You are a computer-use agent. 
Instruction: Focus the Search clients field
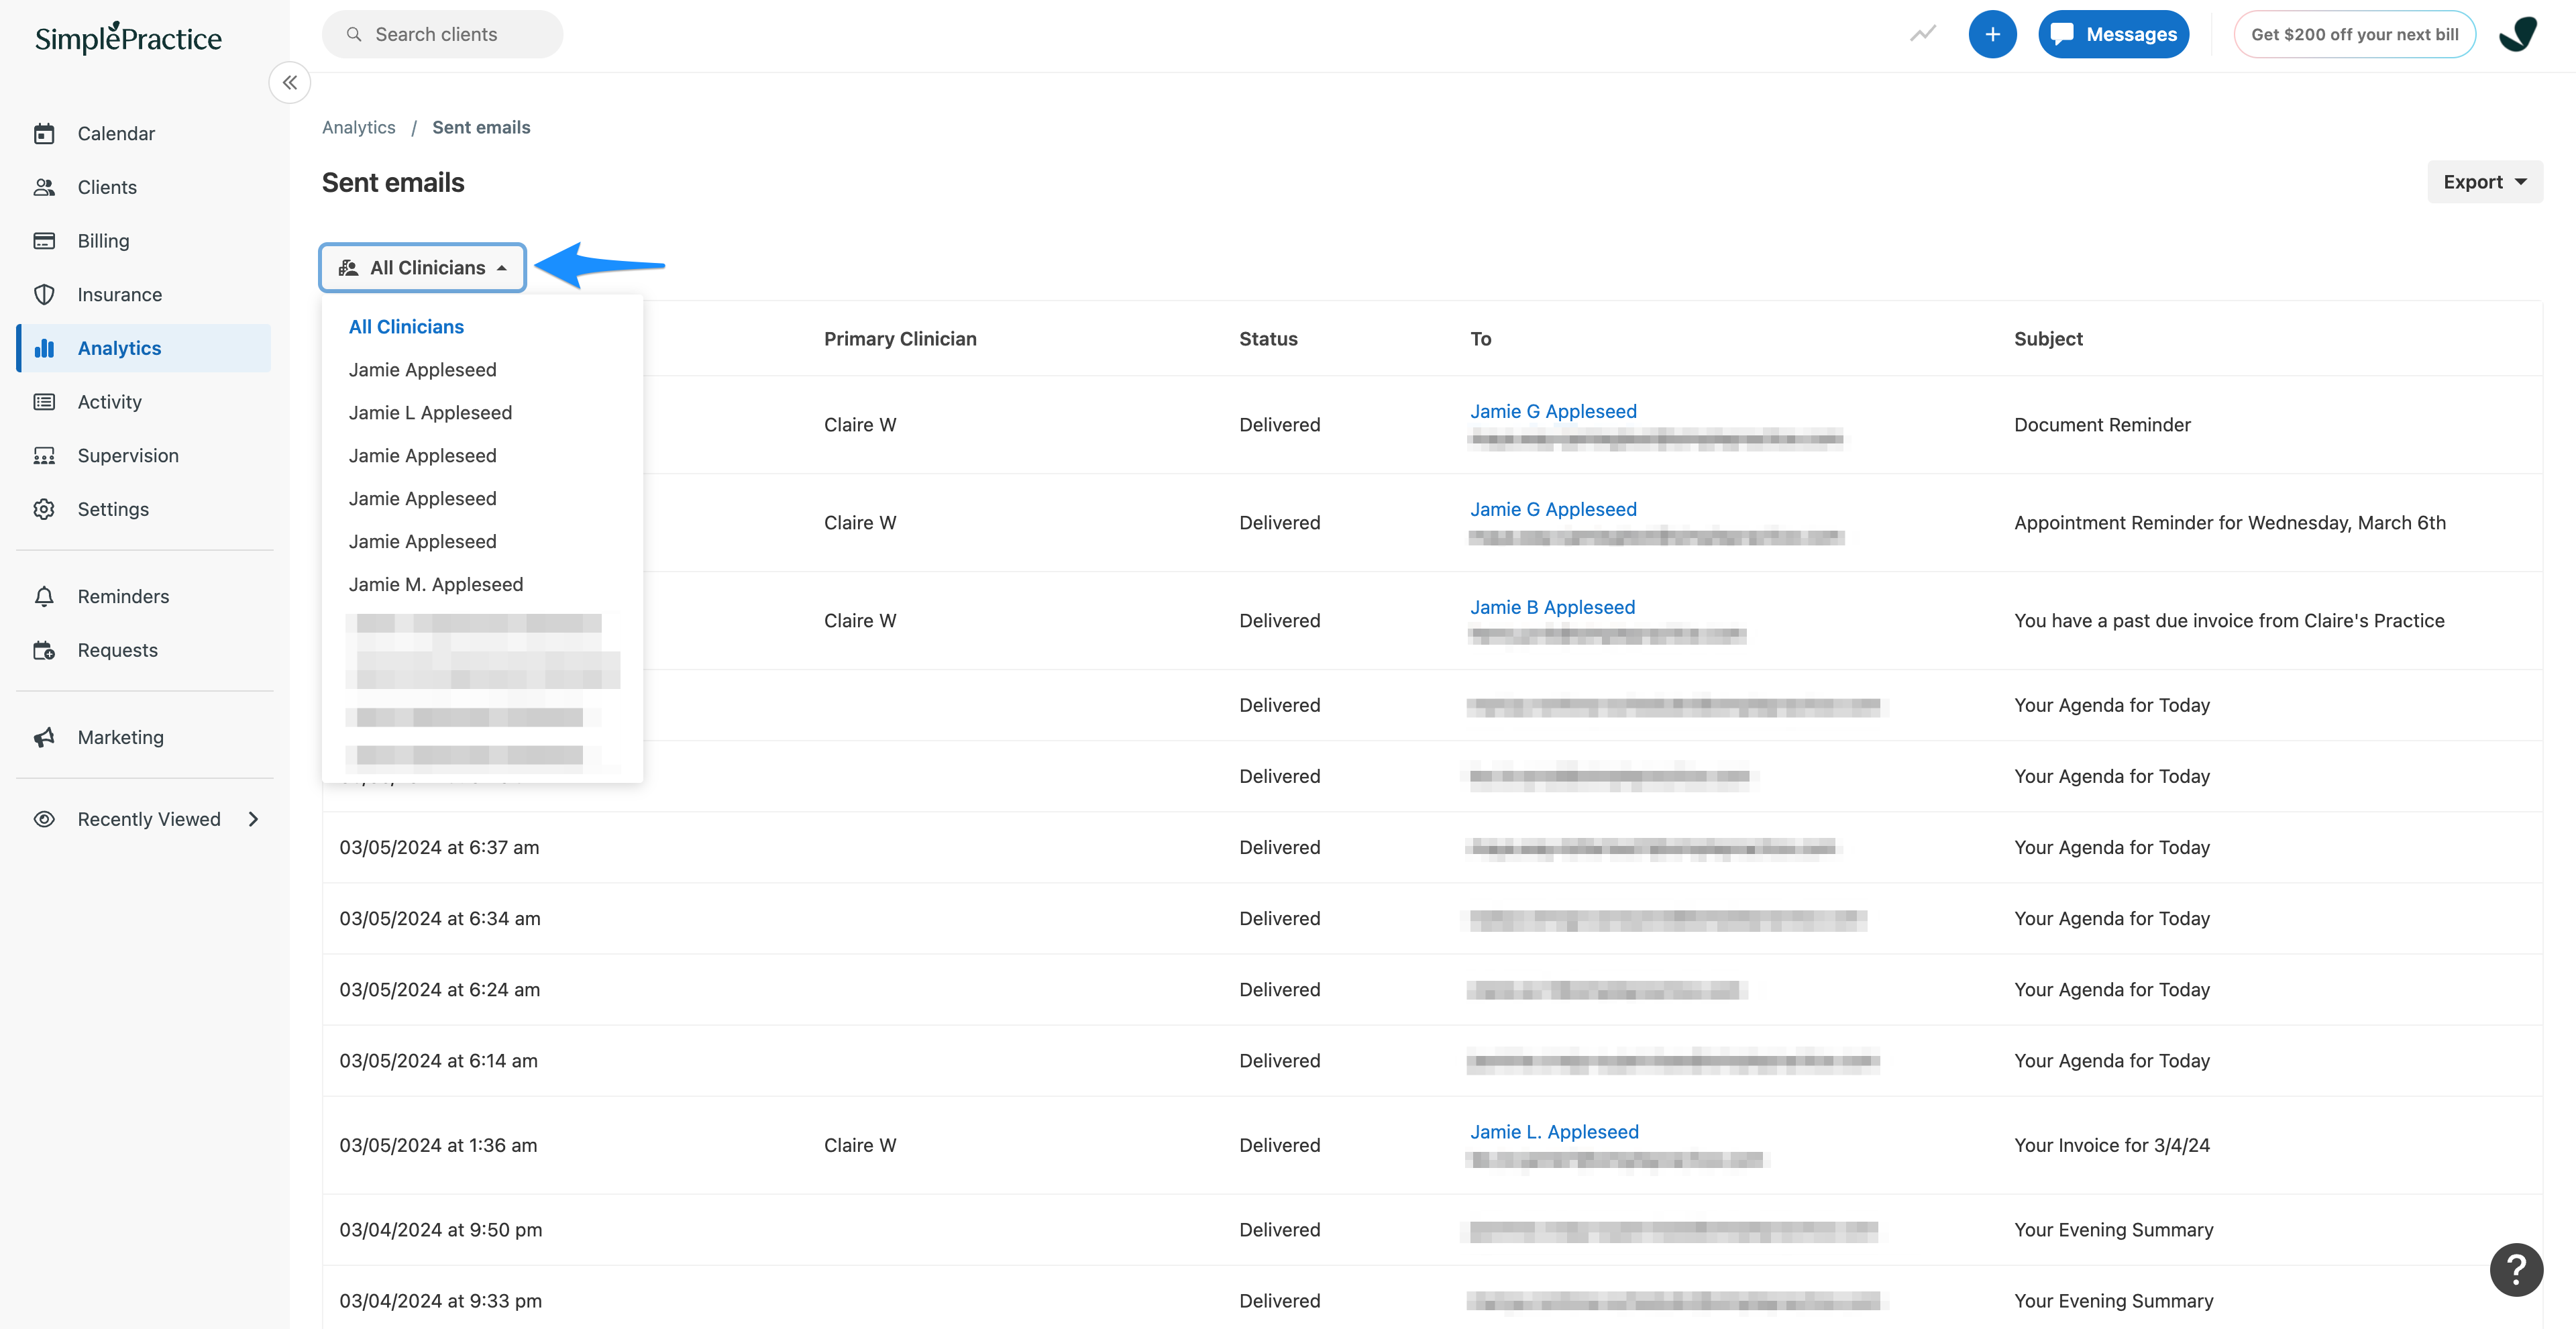[x=442, y=34]
